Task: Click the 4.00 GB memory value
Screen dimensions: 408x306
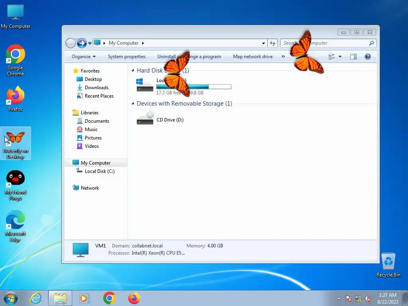Action: click(x=215, y=245)
